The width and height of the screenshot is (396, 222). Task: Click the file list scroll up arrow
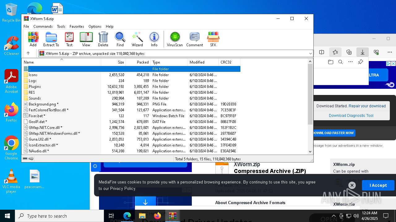(x=310, y=61)
